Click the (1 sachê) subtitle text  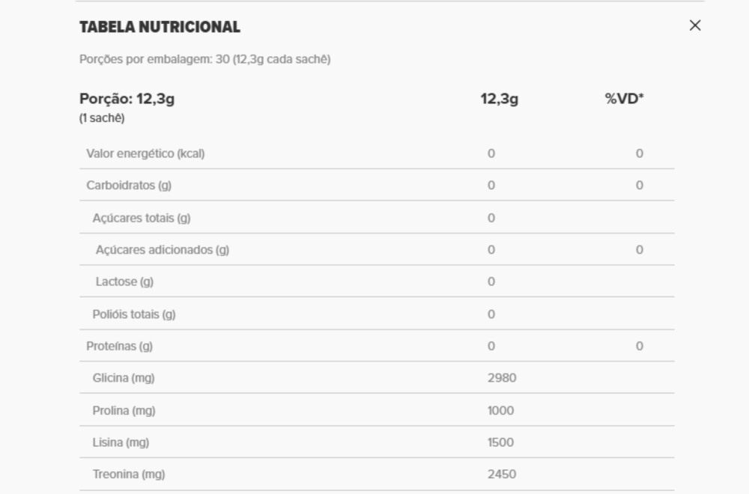pos(102,118)
